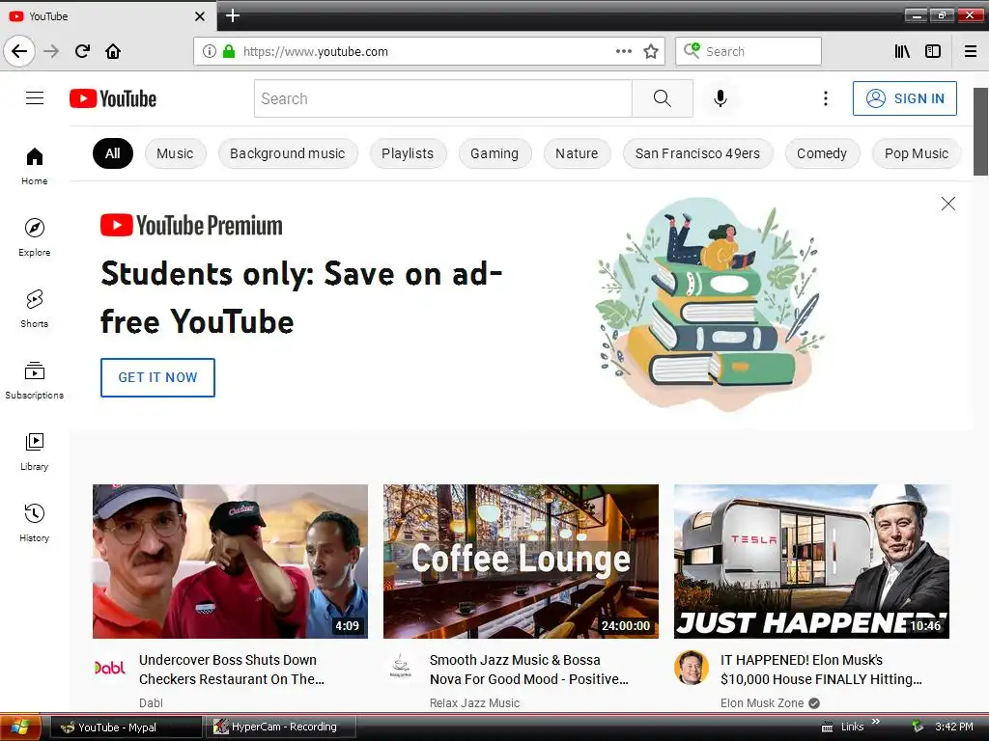
Task: Open the Smooth Jazz Music & Bossa title
Action: coord(528,670)
